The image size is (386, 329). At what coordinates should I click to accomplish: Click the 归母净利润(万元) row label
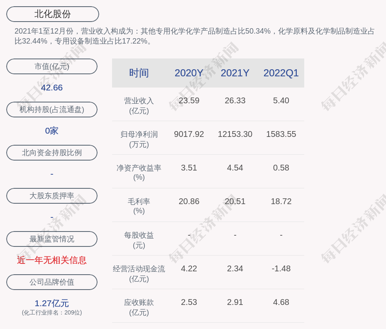[x=139, y=139]
